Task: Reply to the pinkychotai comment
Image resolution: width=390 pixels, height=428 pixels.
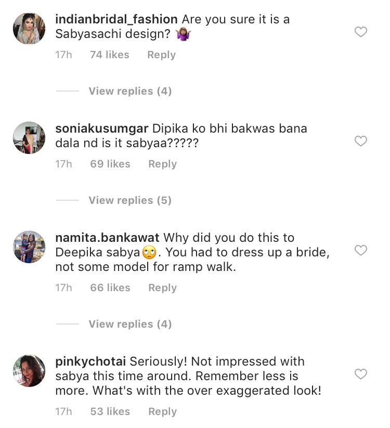Action: tap(162, 411)
